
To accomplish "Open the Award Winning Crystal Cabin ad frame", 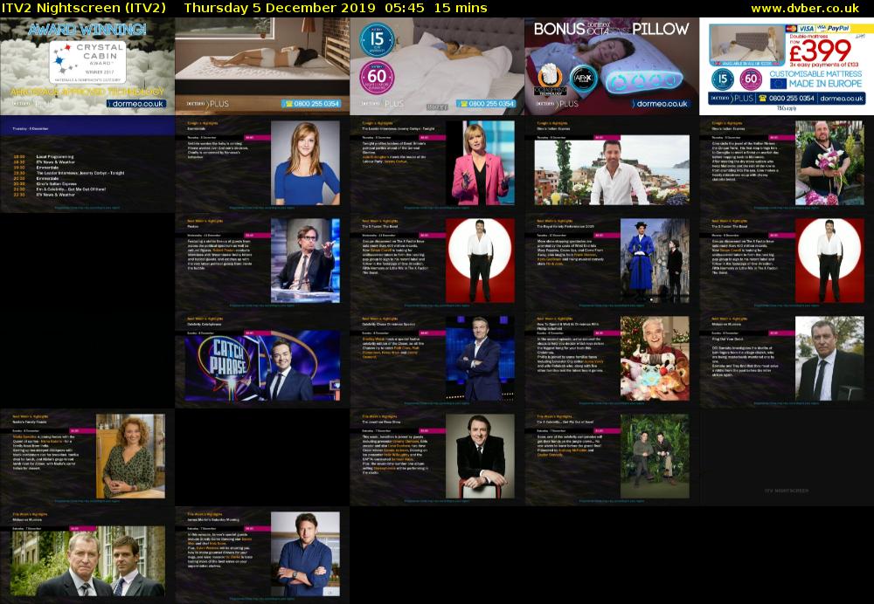I will point(87,66).
